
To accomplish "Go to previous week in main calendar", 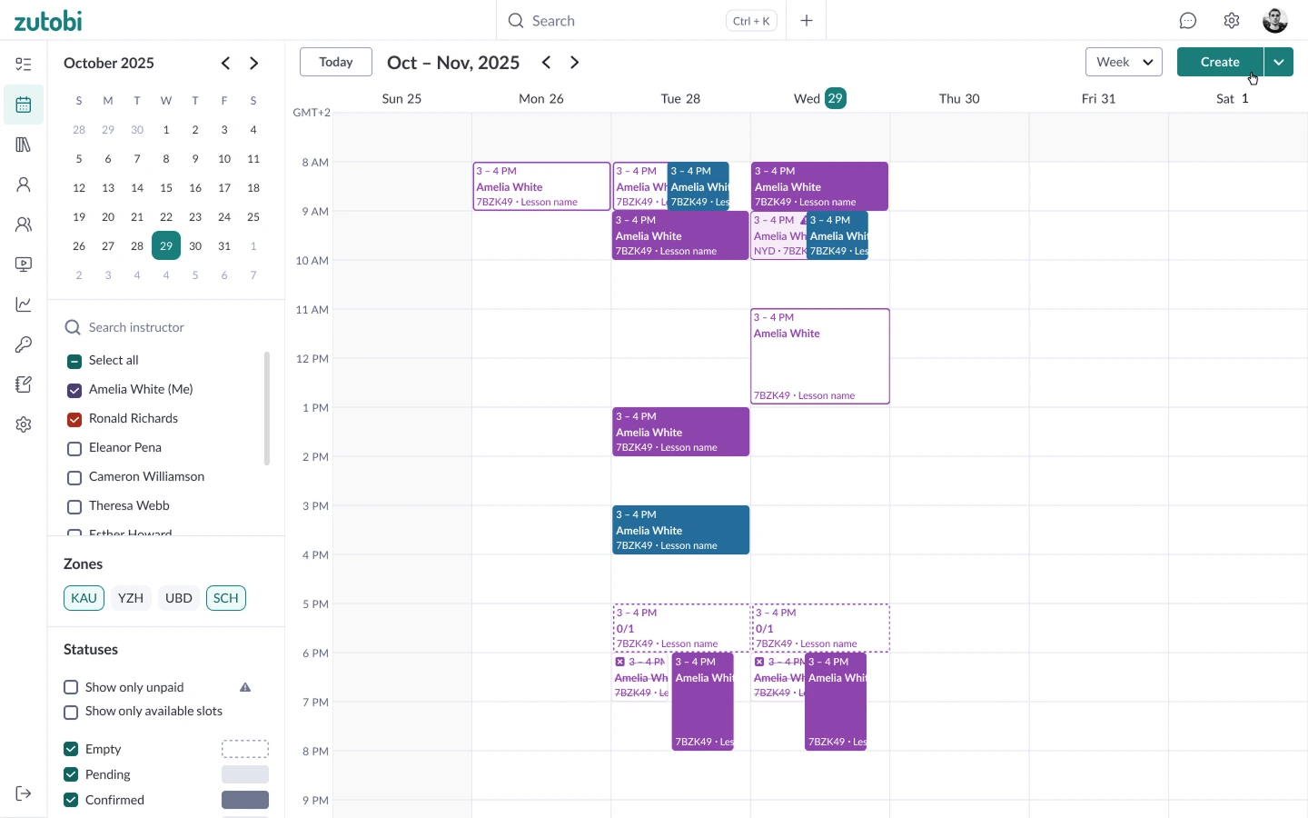I will point(546,62).
